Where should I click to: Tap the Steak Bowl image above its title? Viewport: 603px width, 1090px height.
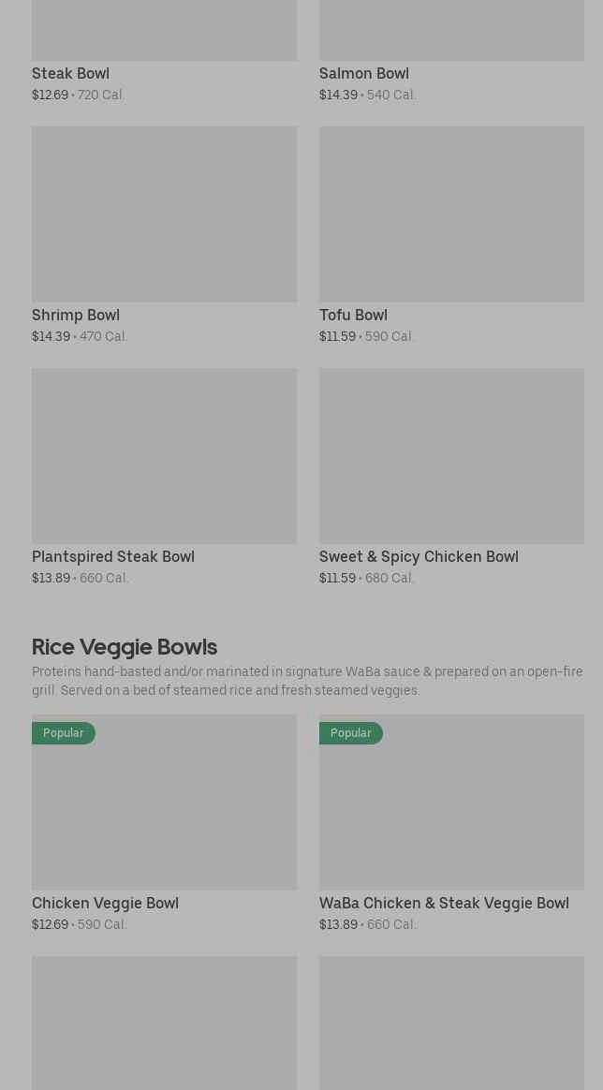(x=164, y=30)
